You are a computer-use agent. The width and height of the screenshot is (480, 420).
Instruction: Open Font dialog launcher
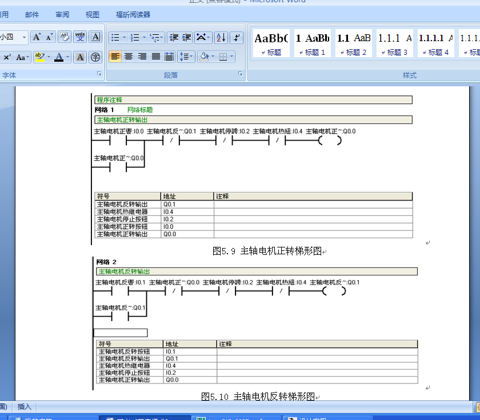[99, 74]
